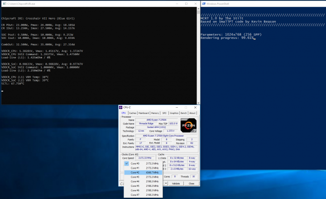Click the console scrollbar down arrow
Screen dimensions: 326x199
click(198, 103)
